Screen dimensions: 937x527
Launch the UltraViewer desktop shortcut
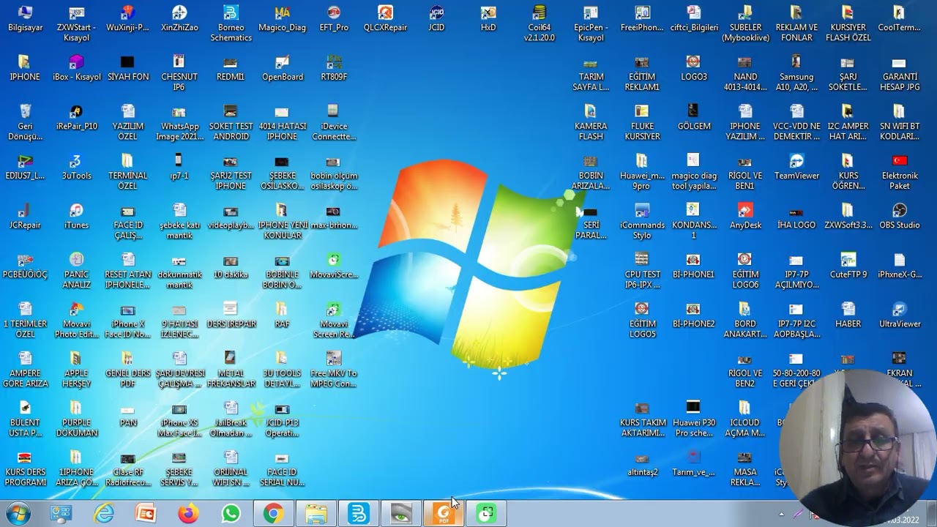coord(900,315)
